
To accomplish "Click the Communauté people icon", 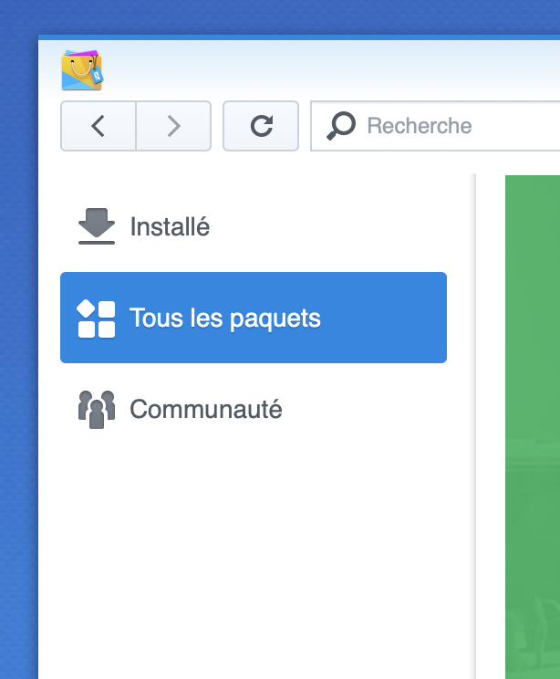I will click(97, 409).
